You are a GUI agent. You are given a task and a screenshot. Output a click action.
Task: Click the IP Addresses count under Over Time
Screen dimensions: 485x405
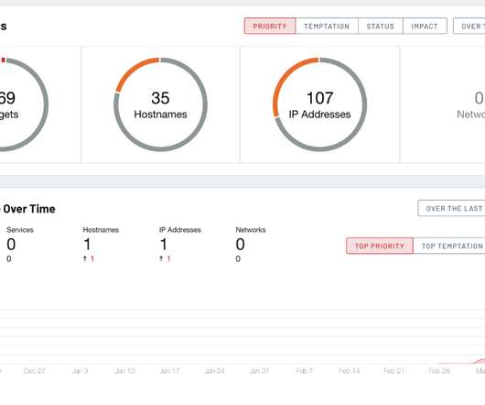pyautogui.click(x=164, y=245)
